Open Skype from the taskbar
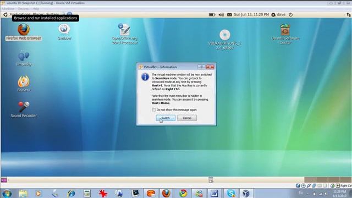352x198 pixels. pos(231,193)
